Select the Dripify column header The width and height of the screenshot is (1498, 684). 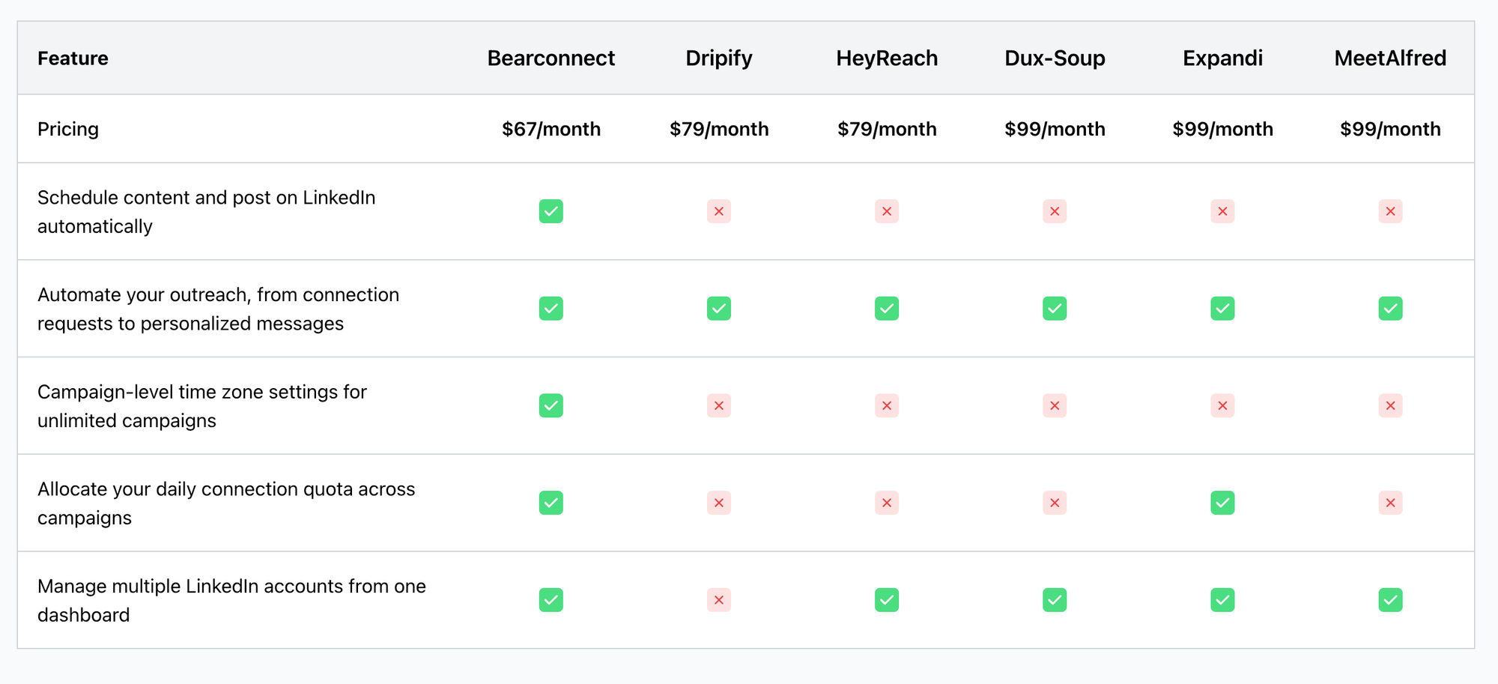718,58
